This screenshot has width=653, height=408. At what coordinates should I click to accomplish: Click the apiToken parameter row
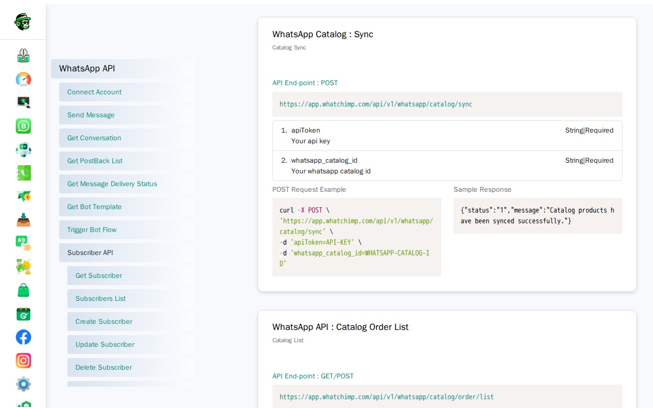(x=447, y=136)
